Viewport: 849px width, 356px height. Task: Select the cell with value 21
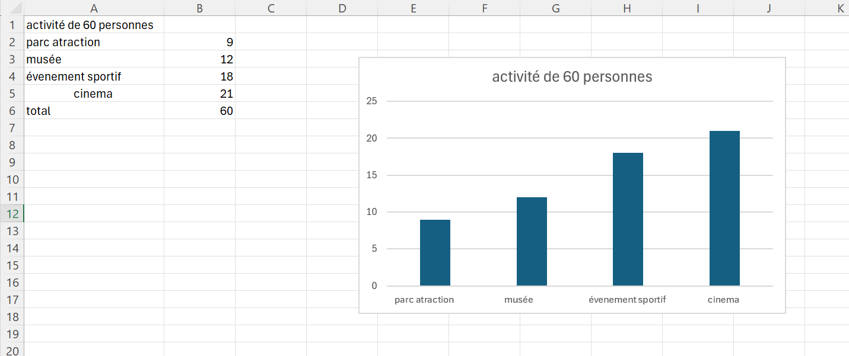click(x=199, y=94)
